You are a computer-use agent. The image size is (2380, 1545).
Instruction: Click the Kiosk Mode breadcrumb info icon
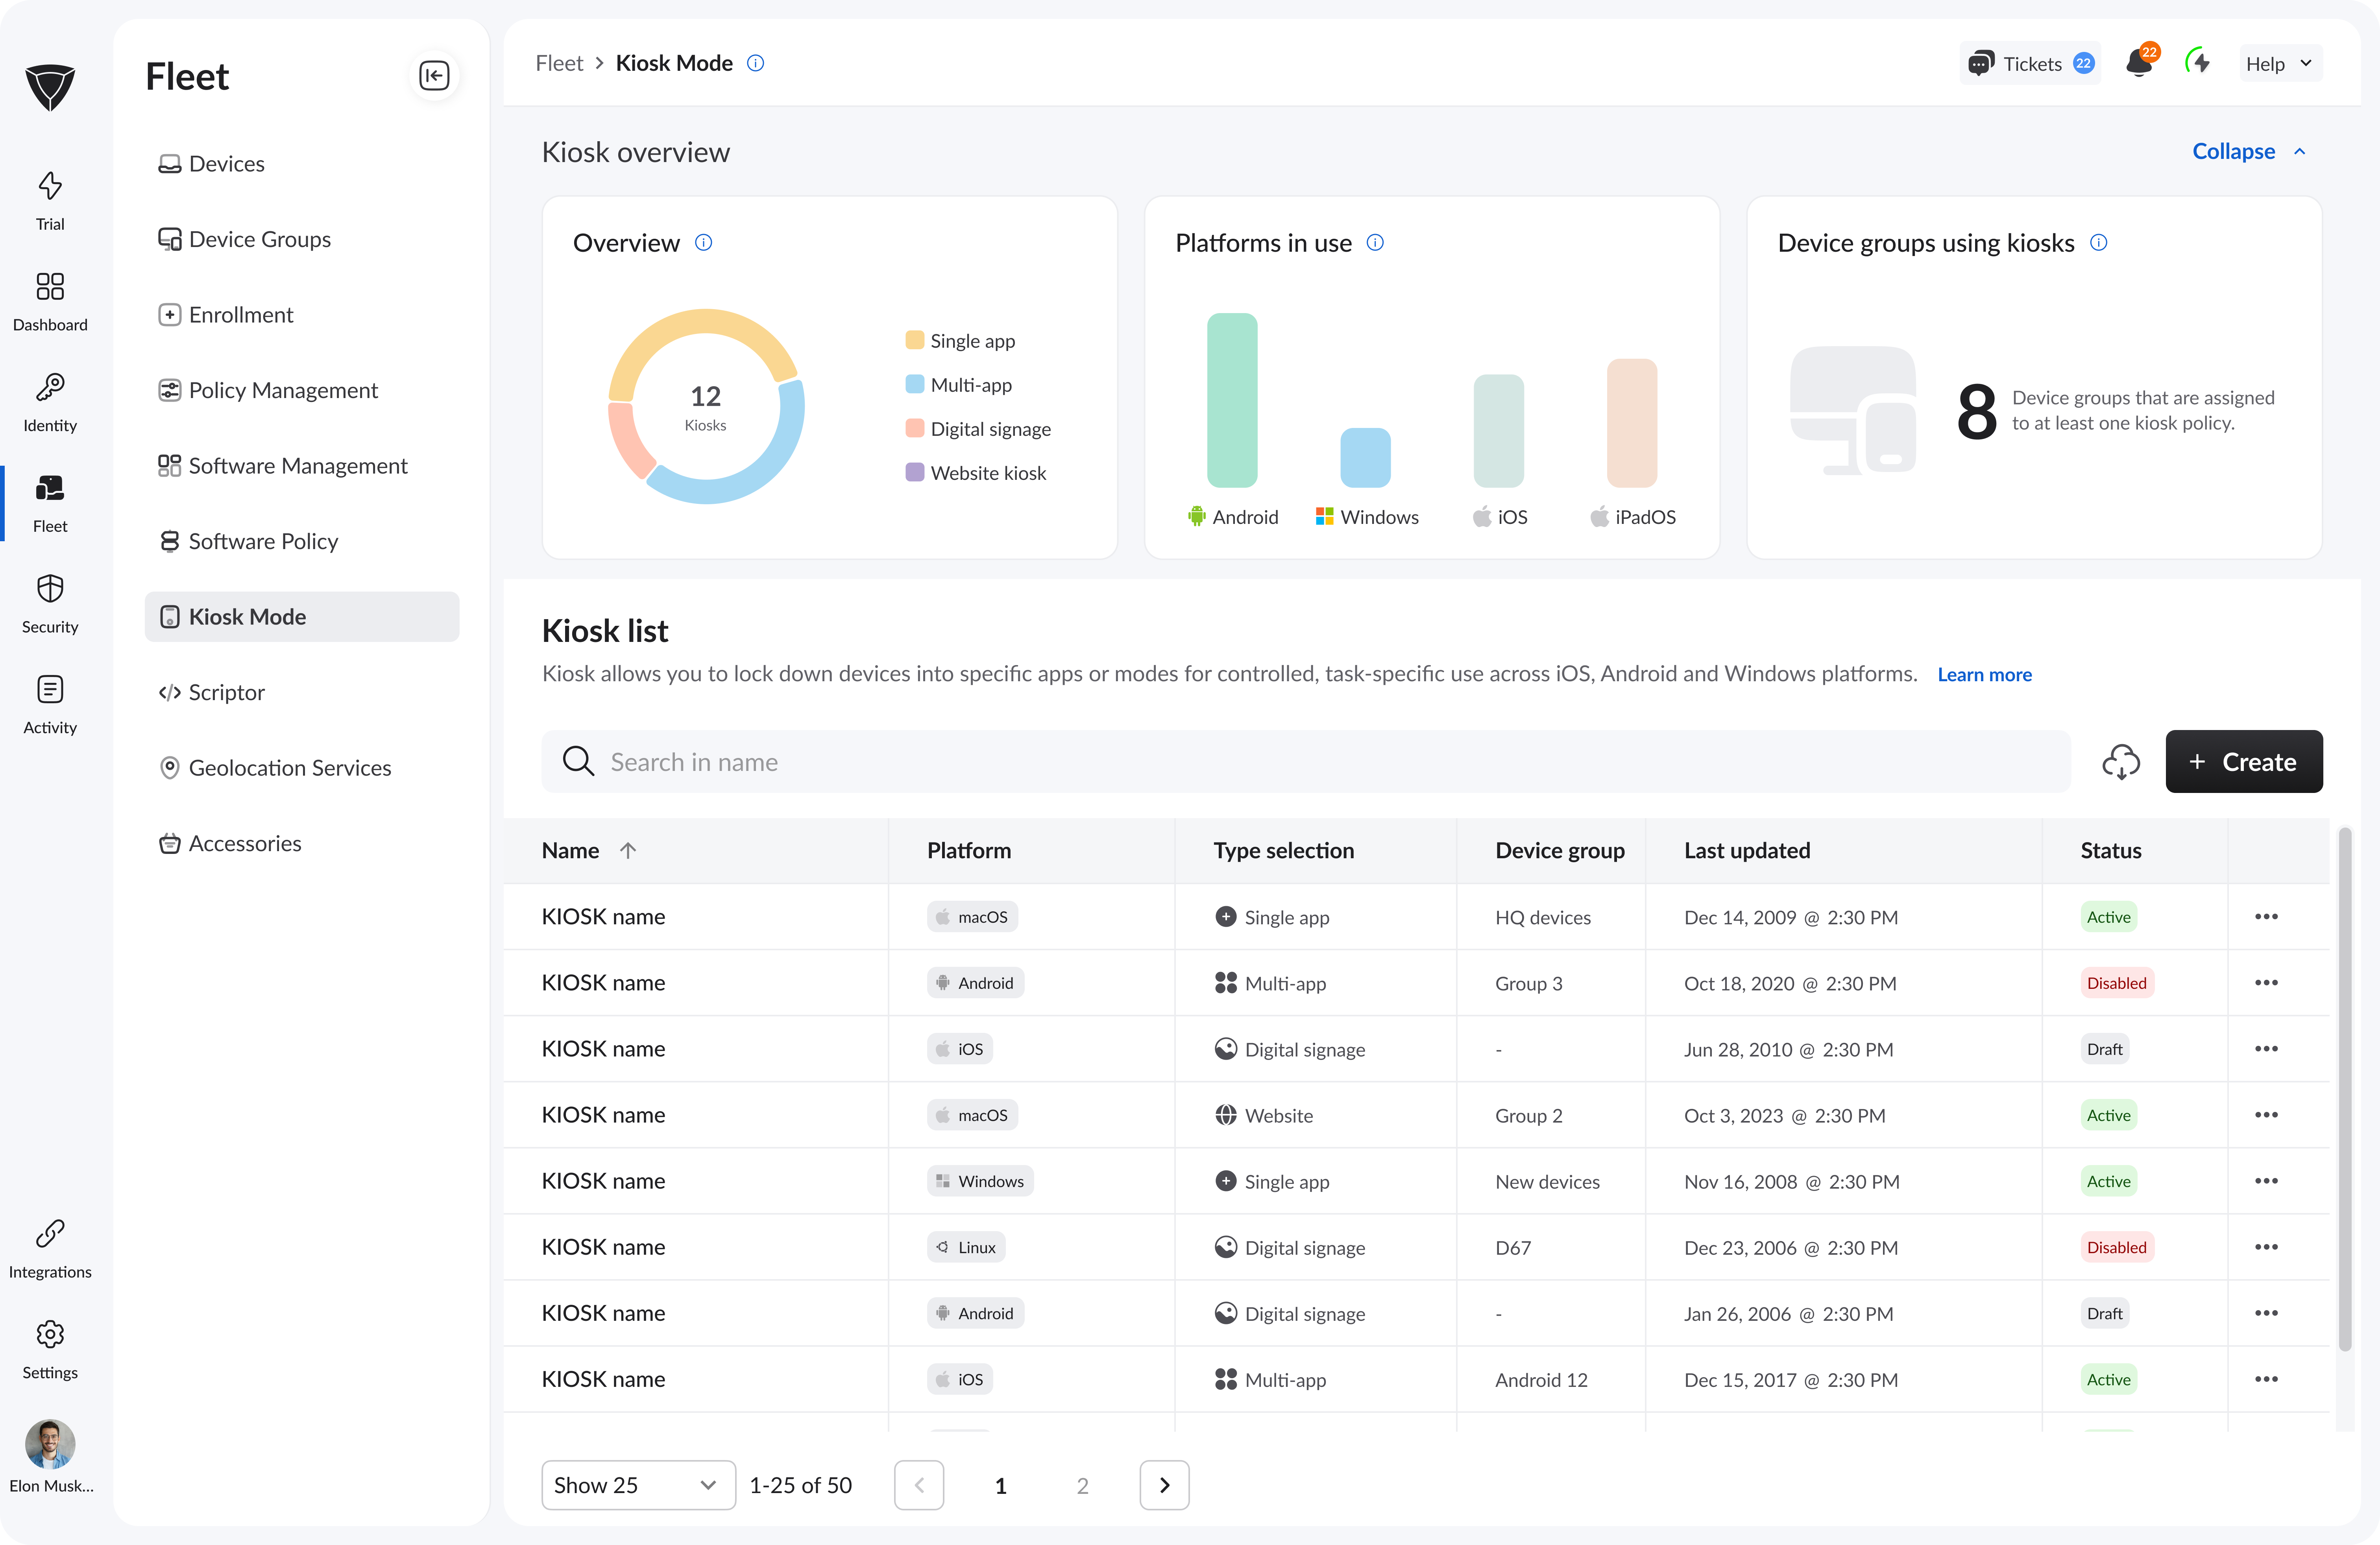click(x=756, y=63)
